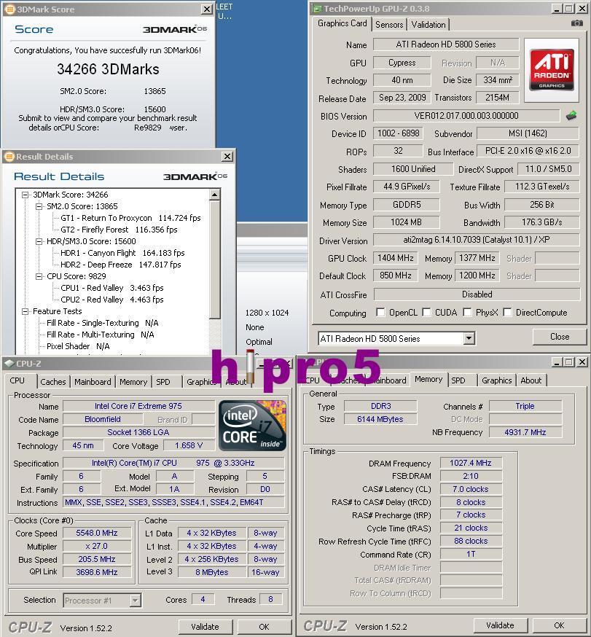Click the Result Details scrollbar up arrow

coord(215,195)
